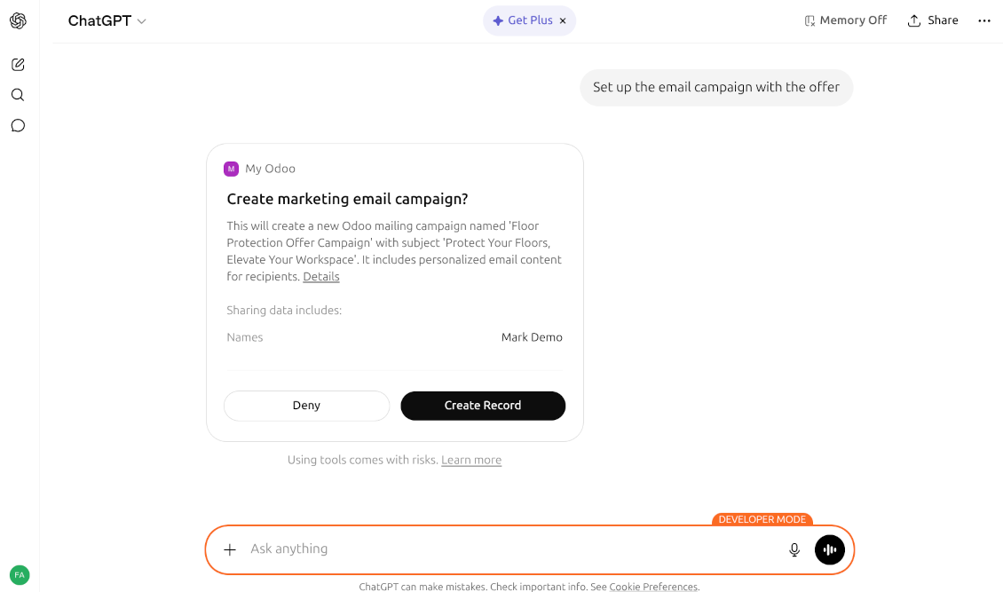Approve with the Create Record button
Screen dimensions: 1003x592
483,406
